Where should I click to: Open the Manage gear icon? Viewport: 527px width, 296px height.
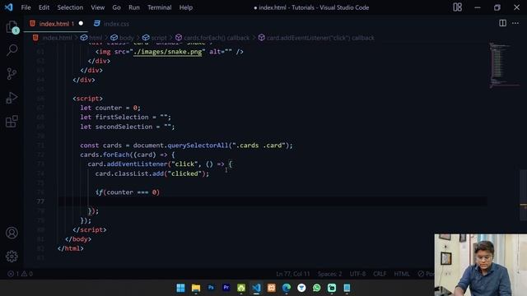pos(12,257)
